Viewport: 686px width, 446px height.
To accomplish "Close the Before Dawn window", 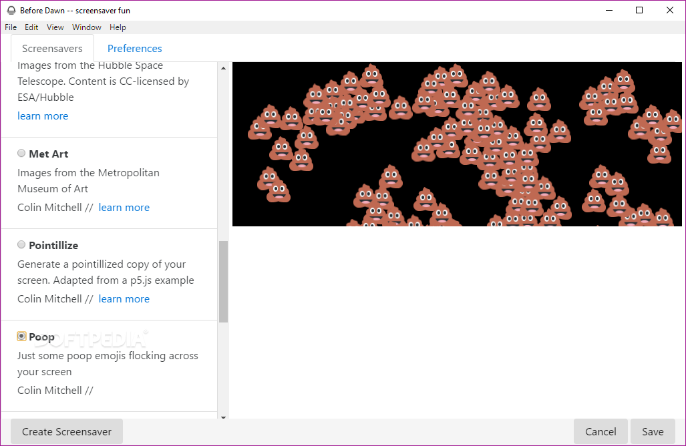I will tap(670, 10).
